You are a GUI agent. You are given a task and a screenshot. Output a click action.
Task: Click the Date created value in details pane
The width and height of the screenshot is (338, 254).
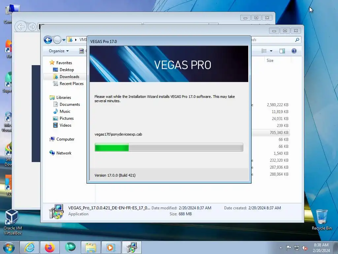[x=264, y=208]
